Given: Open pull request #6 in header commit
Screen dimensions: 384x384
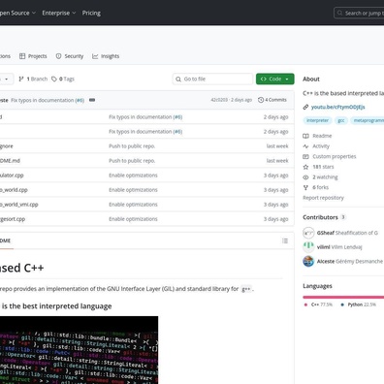Looking at the screenshot, I should tap(80, 100).
